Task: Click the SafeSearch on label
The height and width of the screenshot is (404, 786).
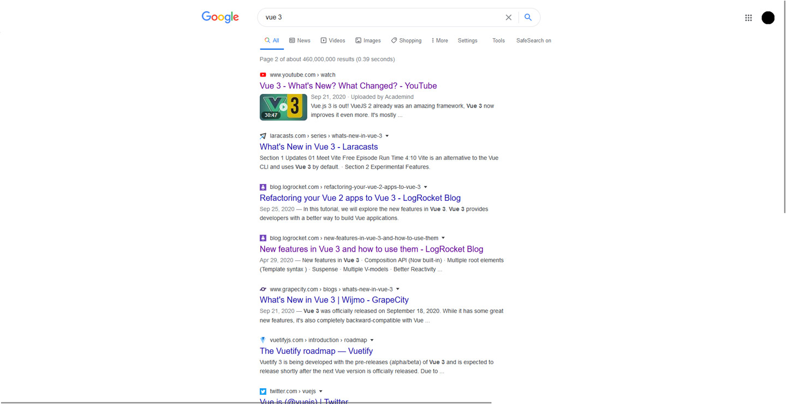Action: click(534, 40)
